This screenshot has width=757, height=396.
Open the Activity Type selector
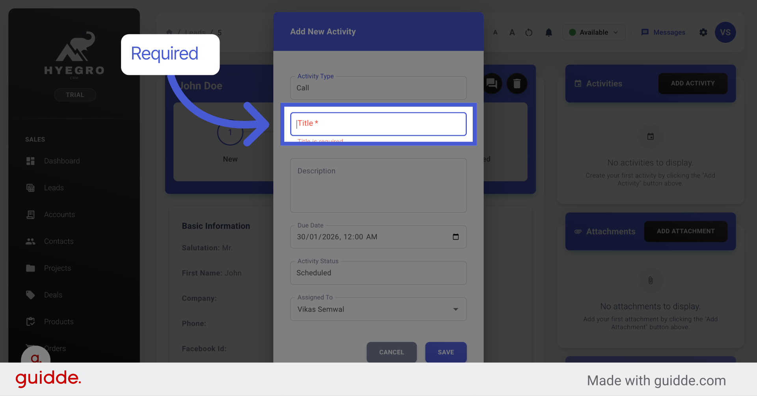pos(378,88)
